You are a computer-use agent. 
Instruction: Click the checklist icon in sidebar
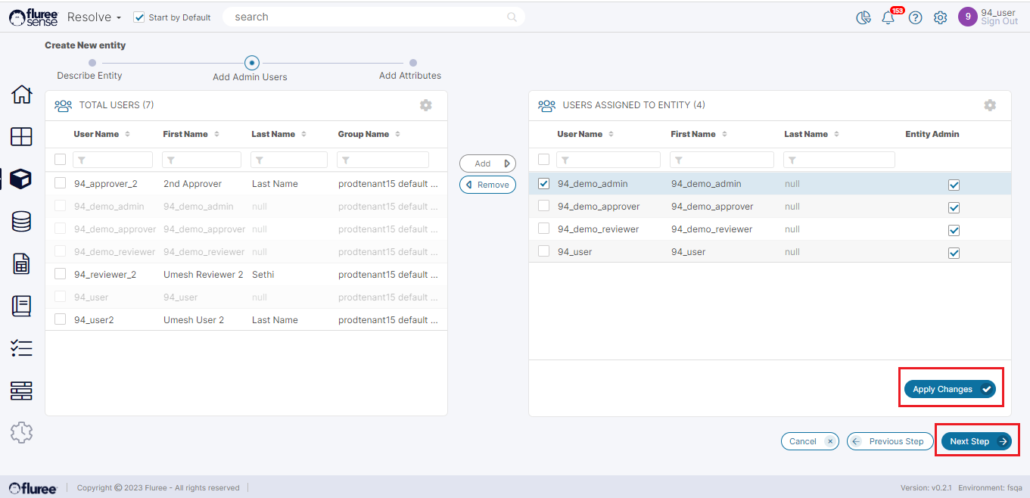click(22, 348)
